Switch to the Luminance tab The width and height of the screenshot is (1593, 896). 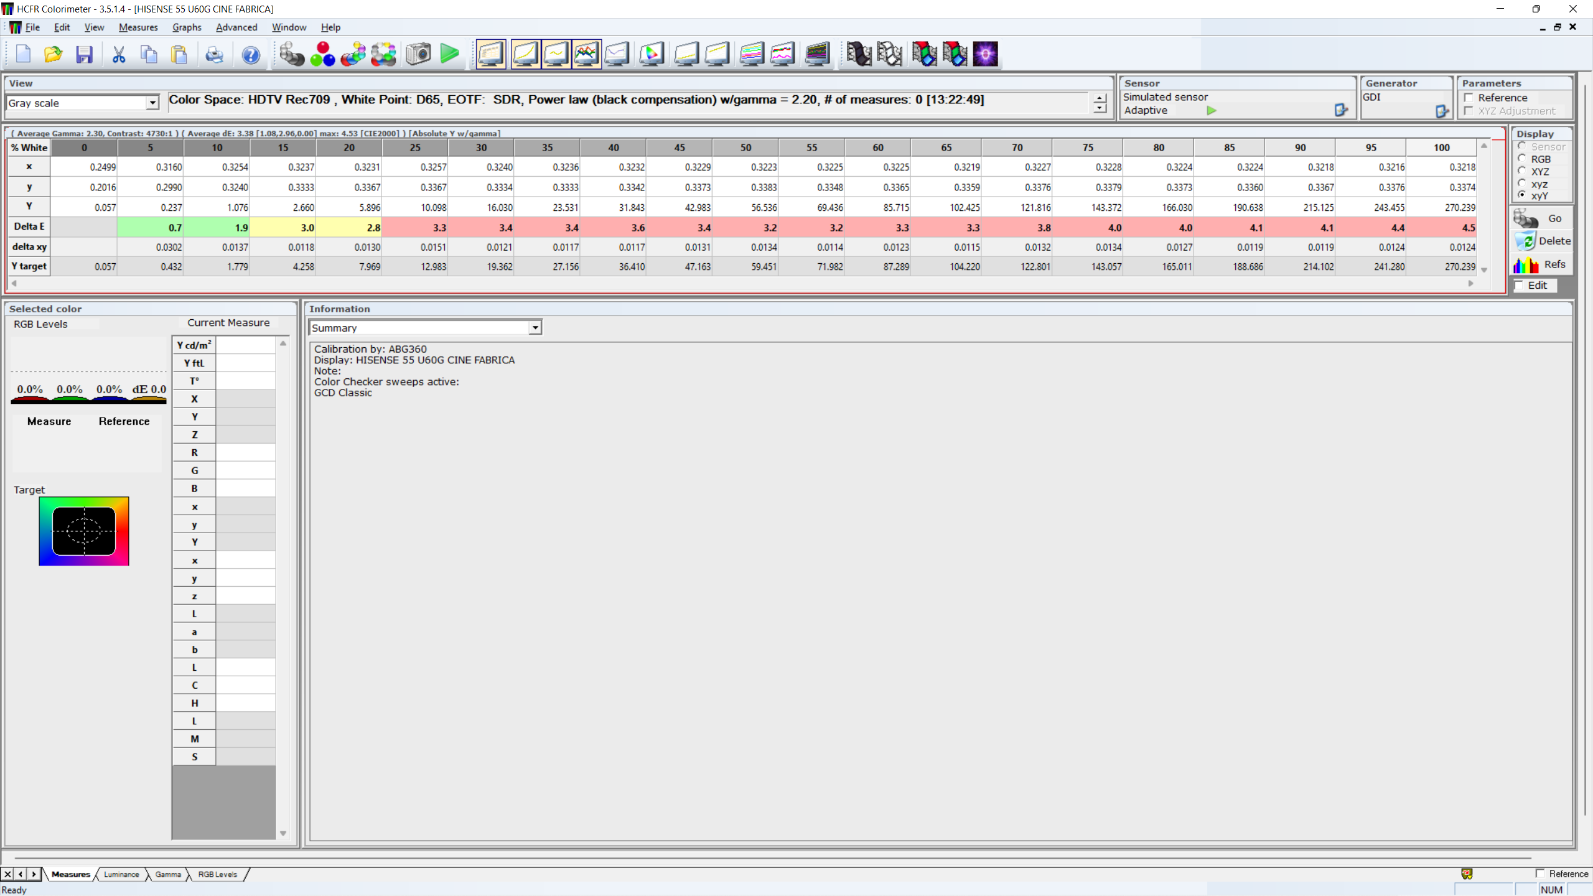coord(121,874)
